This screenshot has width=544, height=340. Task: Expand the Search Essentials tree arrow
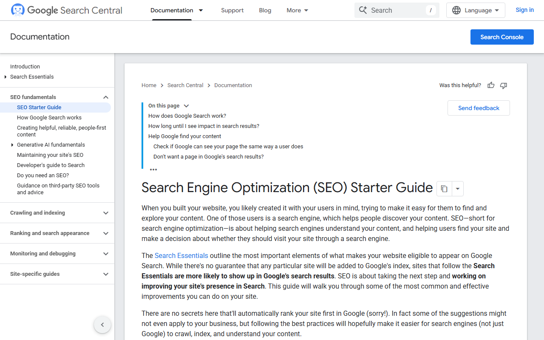click(x=6, y=77)
